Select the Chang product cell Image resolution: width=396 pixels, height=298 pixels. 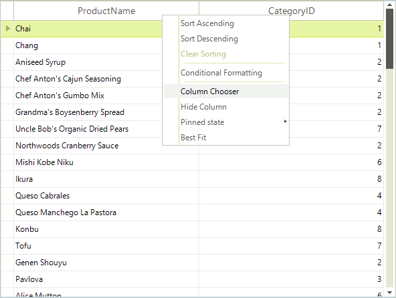88,45
